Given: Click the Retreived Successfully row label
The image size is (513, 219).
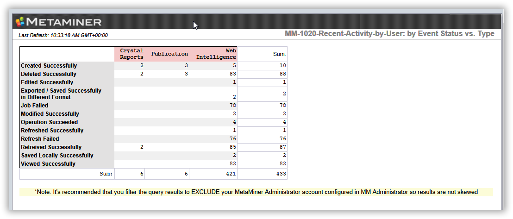Looking at the screenshot, I should (51, 147).
